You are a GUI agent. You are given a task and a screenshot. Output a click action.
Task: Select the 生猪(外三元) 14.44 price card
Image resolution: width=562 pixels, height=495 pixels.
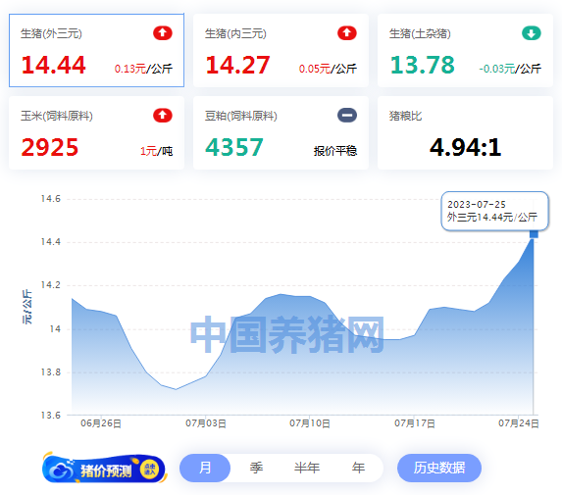point(96,51)
